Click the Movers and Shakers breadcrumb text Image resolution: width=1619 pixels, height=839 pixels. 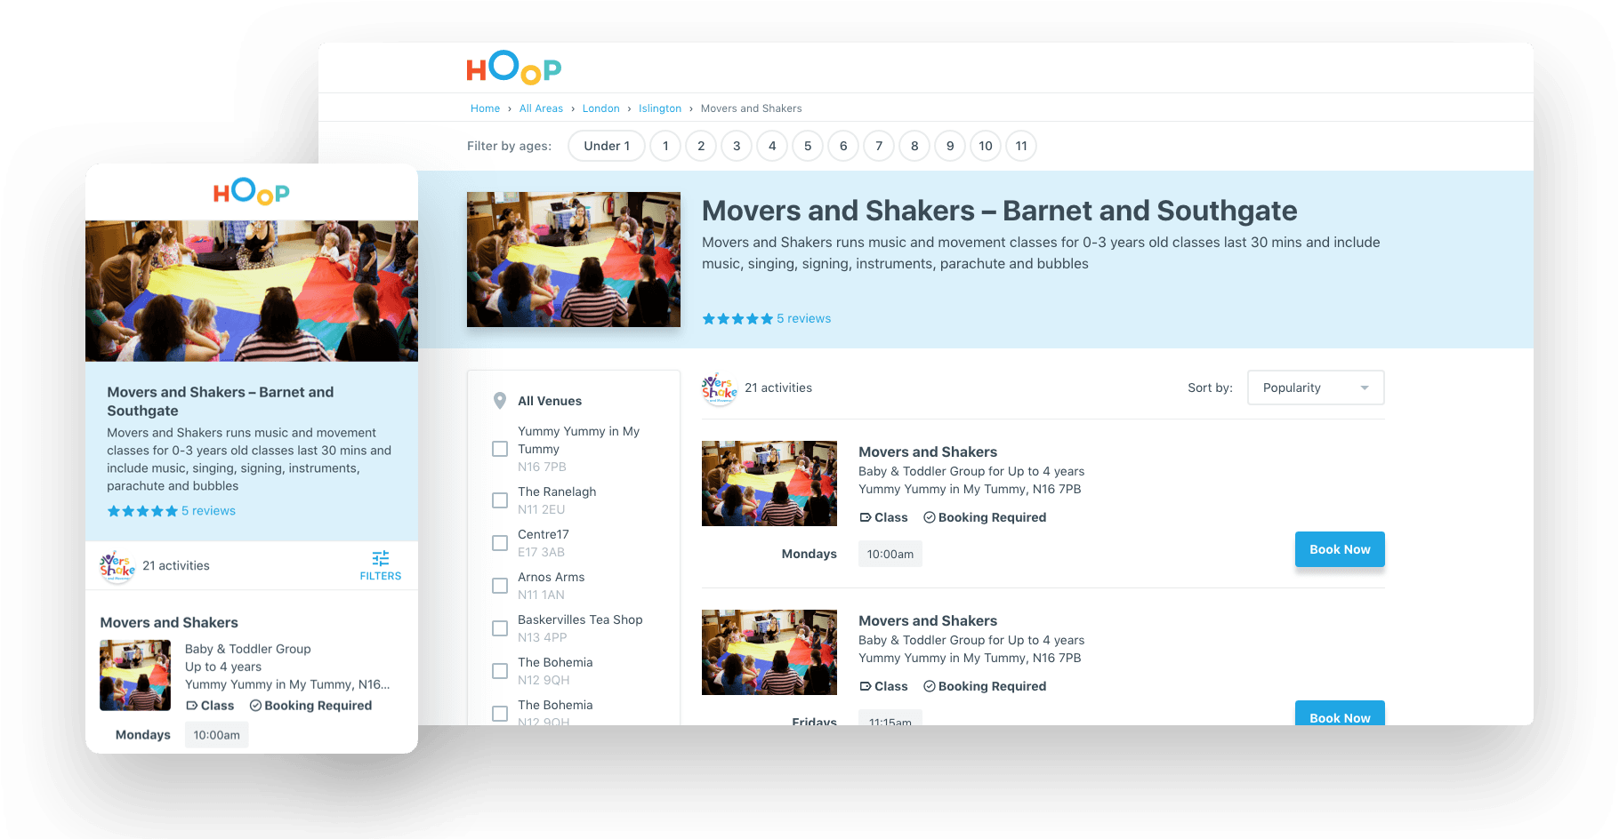pos(751,108)
